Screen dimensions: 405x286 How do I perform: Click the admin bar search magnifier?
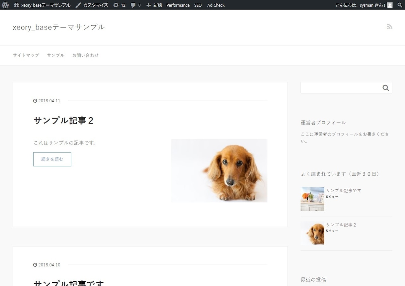400,5
